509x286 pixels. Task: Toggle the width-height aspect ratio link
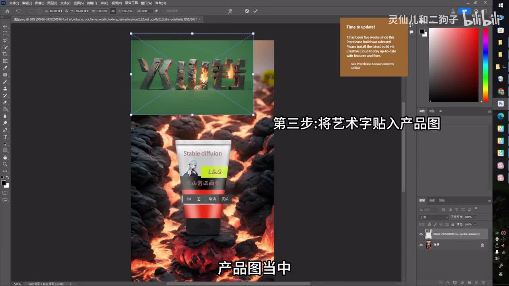[x=113, y=11]
